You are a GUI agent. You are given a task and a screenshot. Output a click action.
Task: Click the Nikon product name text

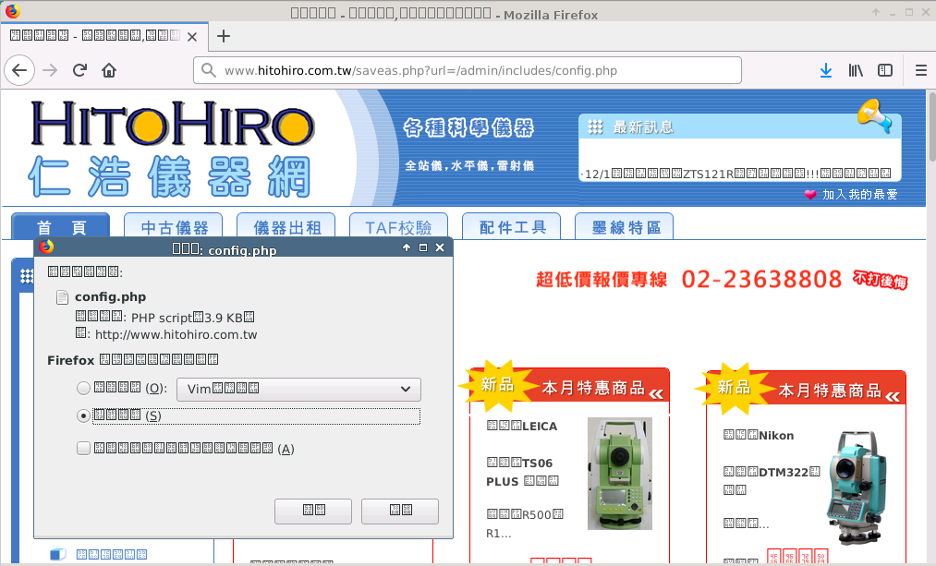(x=758, y=436)
